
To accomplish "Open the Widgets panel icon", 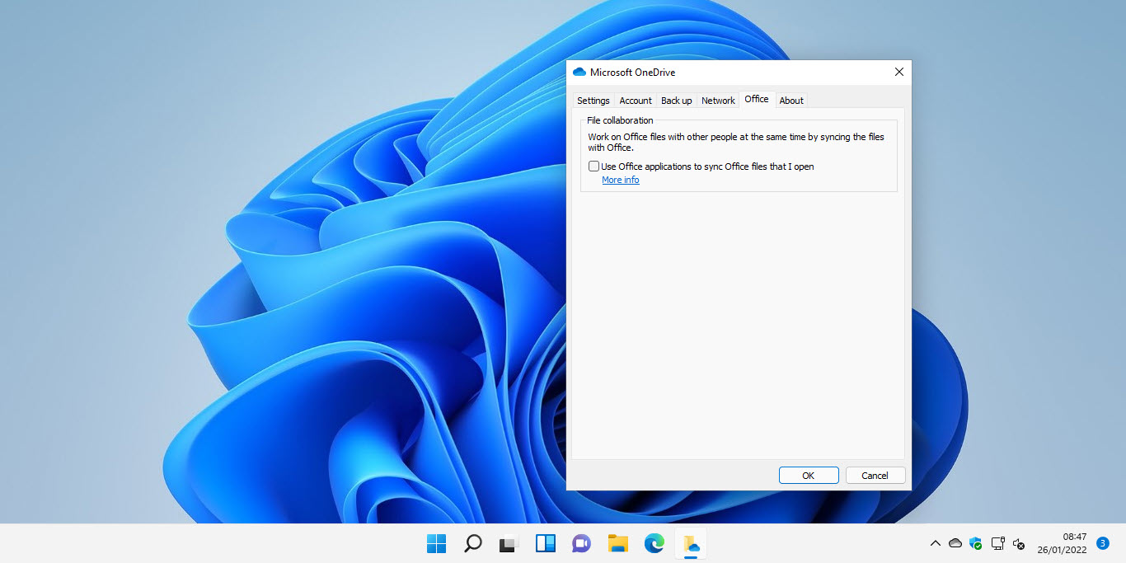I will 545,543.
